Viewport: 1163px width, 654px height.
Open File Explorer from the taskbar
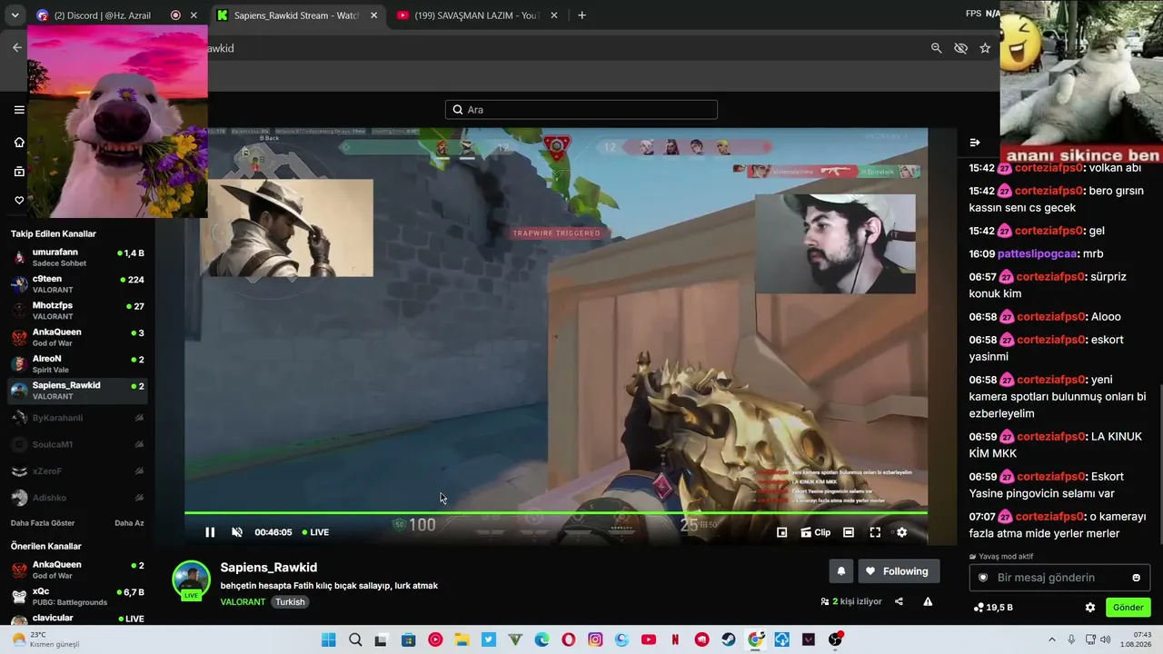(462, 639)
